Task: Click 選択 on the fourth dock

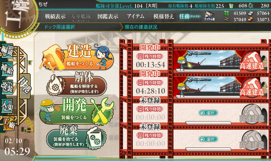Action: (x=208, y=139)
